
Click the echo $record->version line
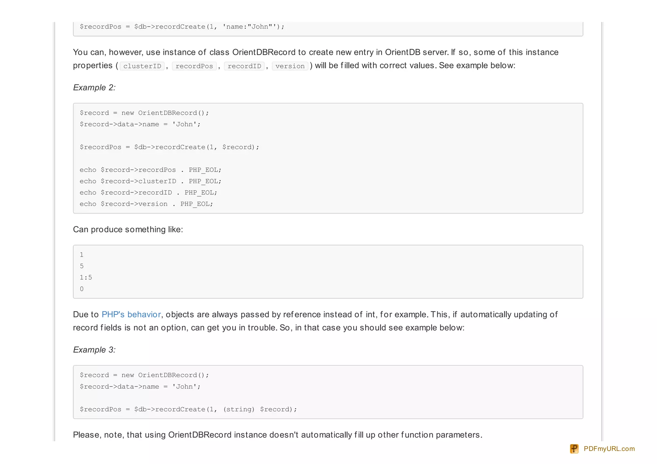coord(146,204)
